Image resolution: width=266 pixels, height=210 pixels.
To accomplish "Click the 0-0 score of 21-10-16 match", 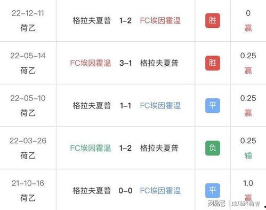I will coord(126,191).
